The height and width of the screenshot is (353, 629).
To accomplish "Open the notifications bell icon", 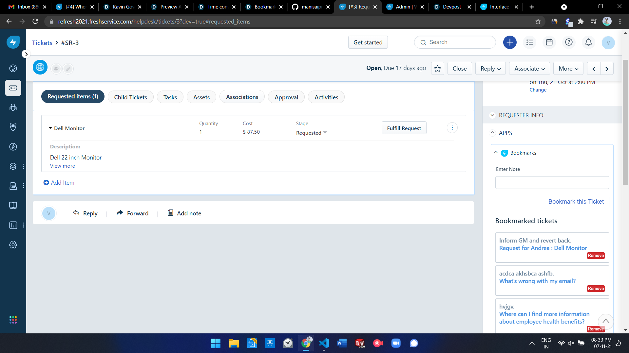I will click(588, 42).
